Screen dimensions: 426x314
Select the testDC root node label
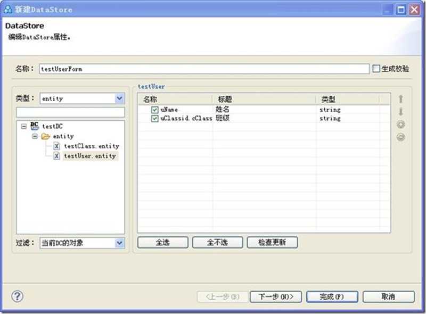pos(52,126)
